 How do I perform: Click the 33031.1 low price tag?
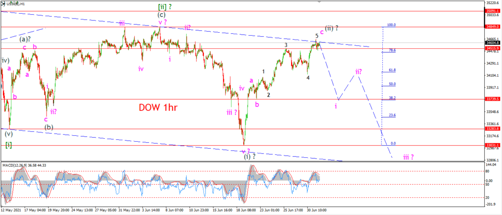(492, 145)
